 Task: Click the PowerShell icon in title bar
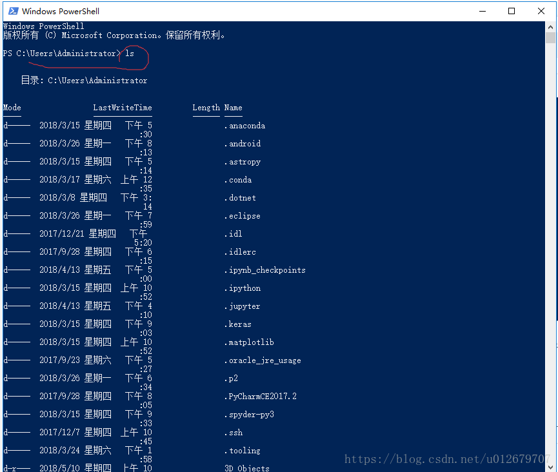pyautogui.click(x=13, y=11)
